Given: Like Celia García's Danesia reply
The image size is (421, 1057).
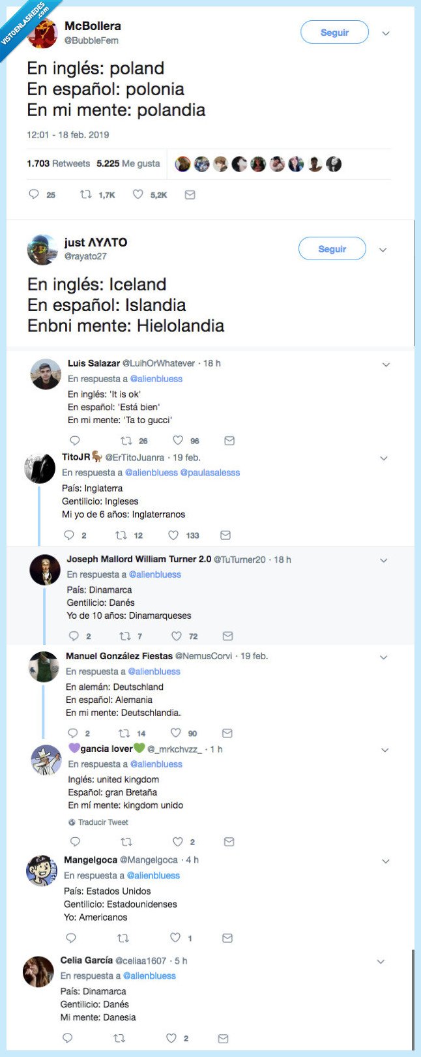Looking at the screenshot, I should [x=171, y=1038].
